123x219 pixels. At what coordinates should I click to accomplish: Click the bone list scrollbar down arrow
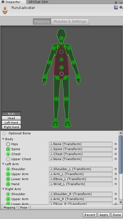pos(121,202)
